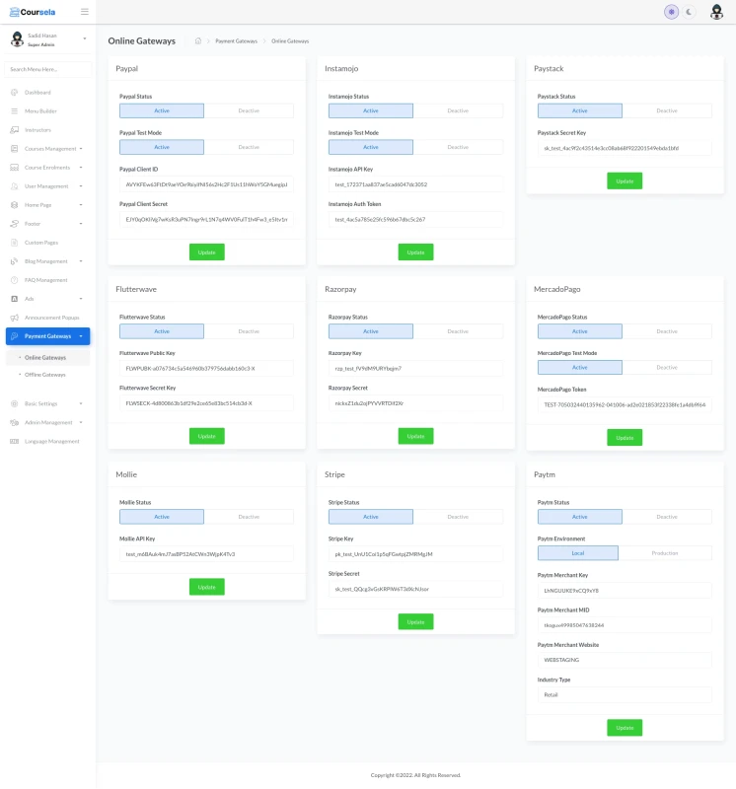736x789 pixels.
Task: Open the user avatar in top bar
Action: tap(716, 12)
